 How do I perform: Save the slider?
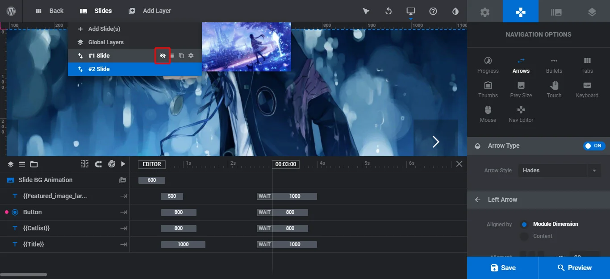503,268
